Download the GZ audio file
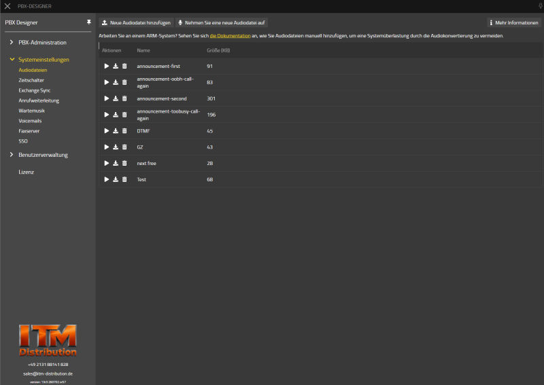Screen dimensions: 544x385 click(x=116, y=147)
